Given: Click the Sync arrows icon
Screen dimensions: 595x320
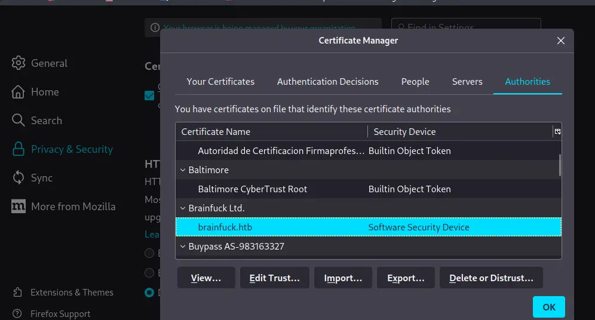Looking at the screenshot, I should coord(18,177).
